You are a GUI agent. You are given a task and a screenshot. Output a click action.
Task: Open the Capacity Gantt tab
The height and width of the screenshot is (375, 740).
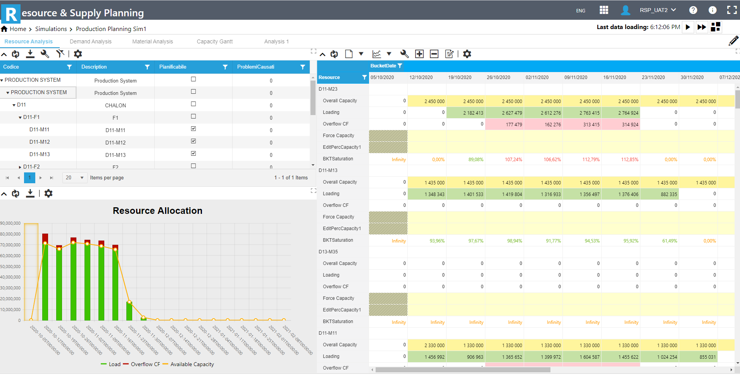(214, 41)
